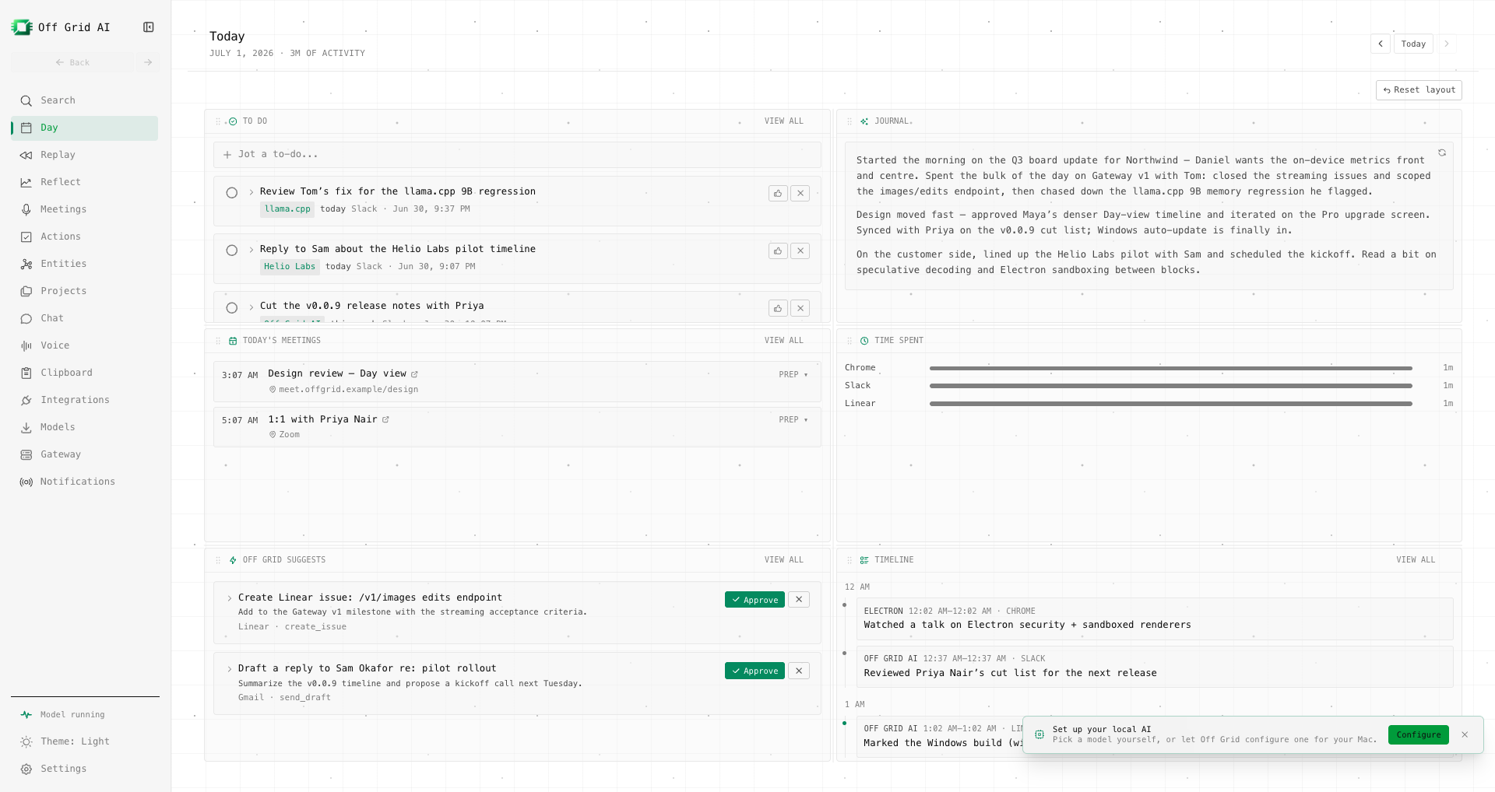Open PREP dropdown for 1:1 with Priya Nair
The width and height of the screenshot is (1495, 792).
(793, 420)
